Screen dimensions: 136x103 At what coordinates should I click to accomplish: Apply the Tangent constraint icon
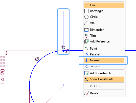[86, 66]
